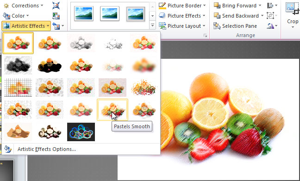Image resolution: width=300 pixels, height=181 pixels.
Task: Apply the Cutout tan effect
Action: coord(18,132)
